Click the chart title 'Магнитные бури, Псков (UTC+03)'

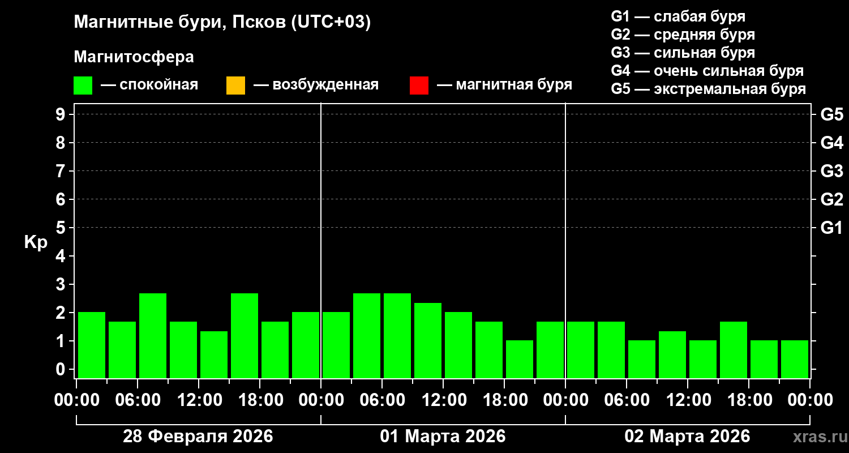[222, 23]
